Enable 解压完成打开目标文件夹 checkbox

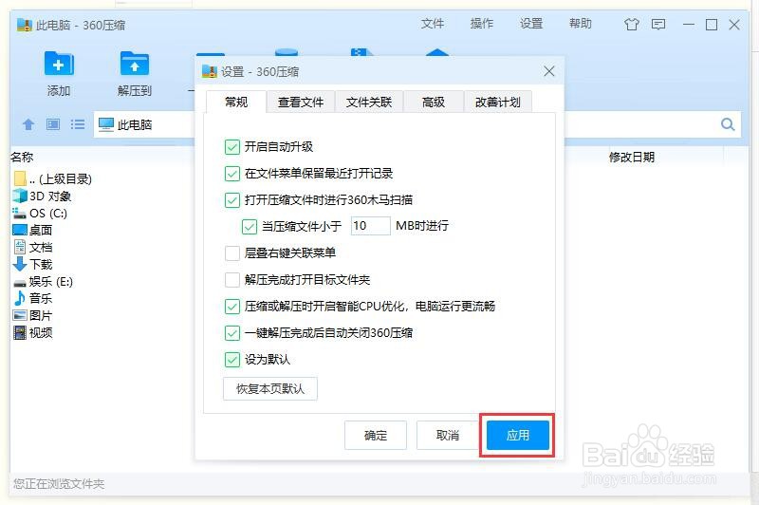[232, 279]
